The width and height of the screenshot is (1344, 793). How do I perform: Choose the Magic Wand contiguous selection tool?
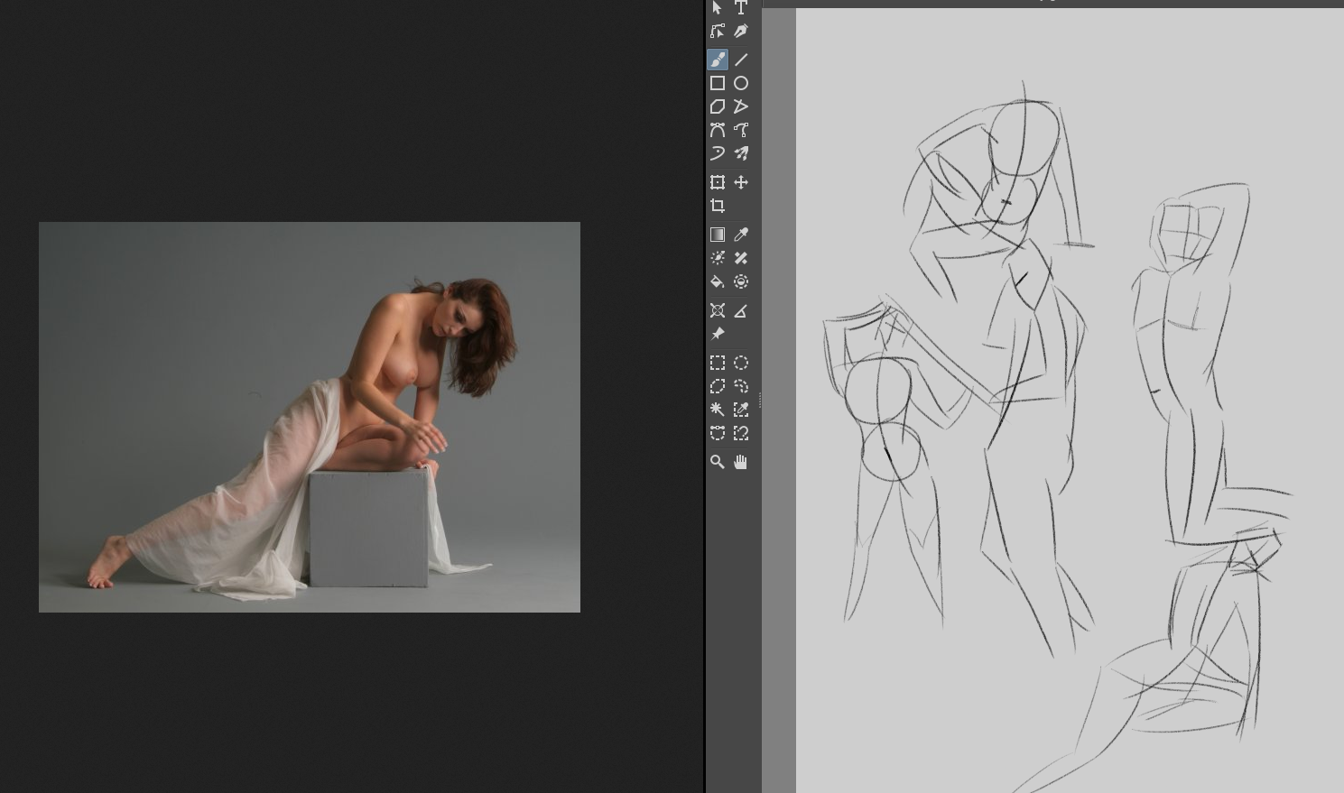point(718,410)
